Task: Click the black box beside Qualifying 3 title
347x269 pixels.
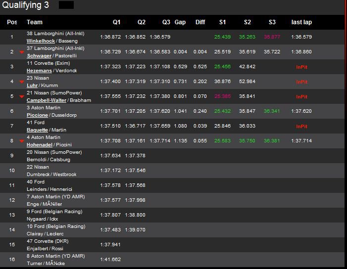Action: tap(66, 5)
